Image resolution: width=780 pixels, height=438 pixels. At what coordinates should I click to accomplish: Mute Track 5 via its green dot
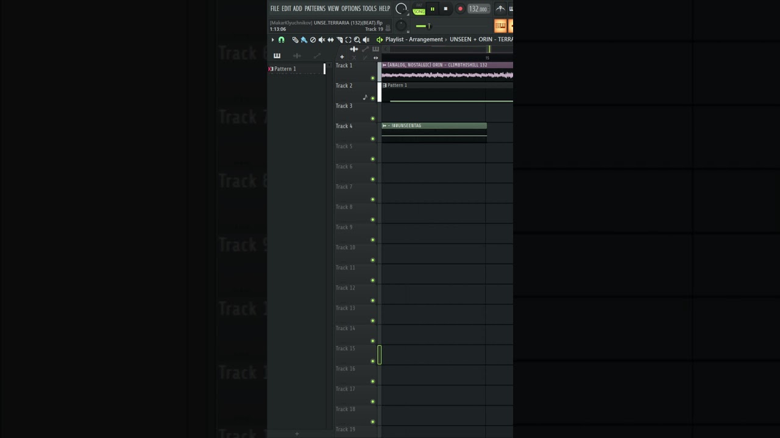[x=373, y=159]
